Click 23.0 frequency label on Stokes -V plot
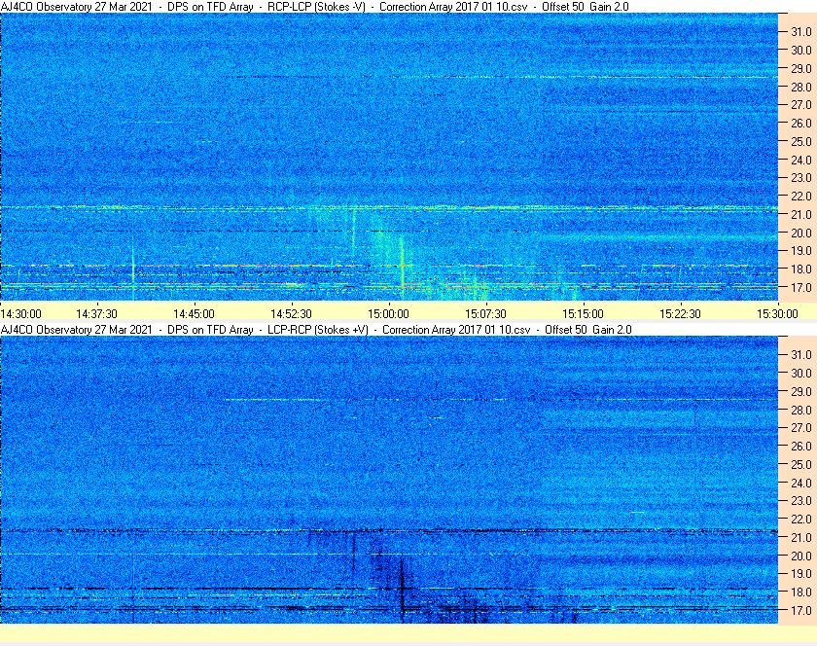Viewport: 817px width, 646px height. (x=801, y=178)
